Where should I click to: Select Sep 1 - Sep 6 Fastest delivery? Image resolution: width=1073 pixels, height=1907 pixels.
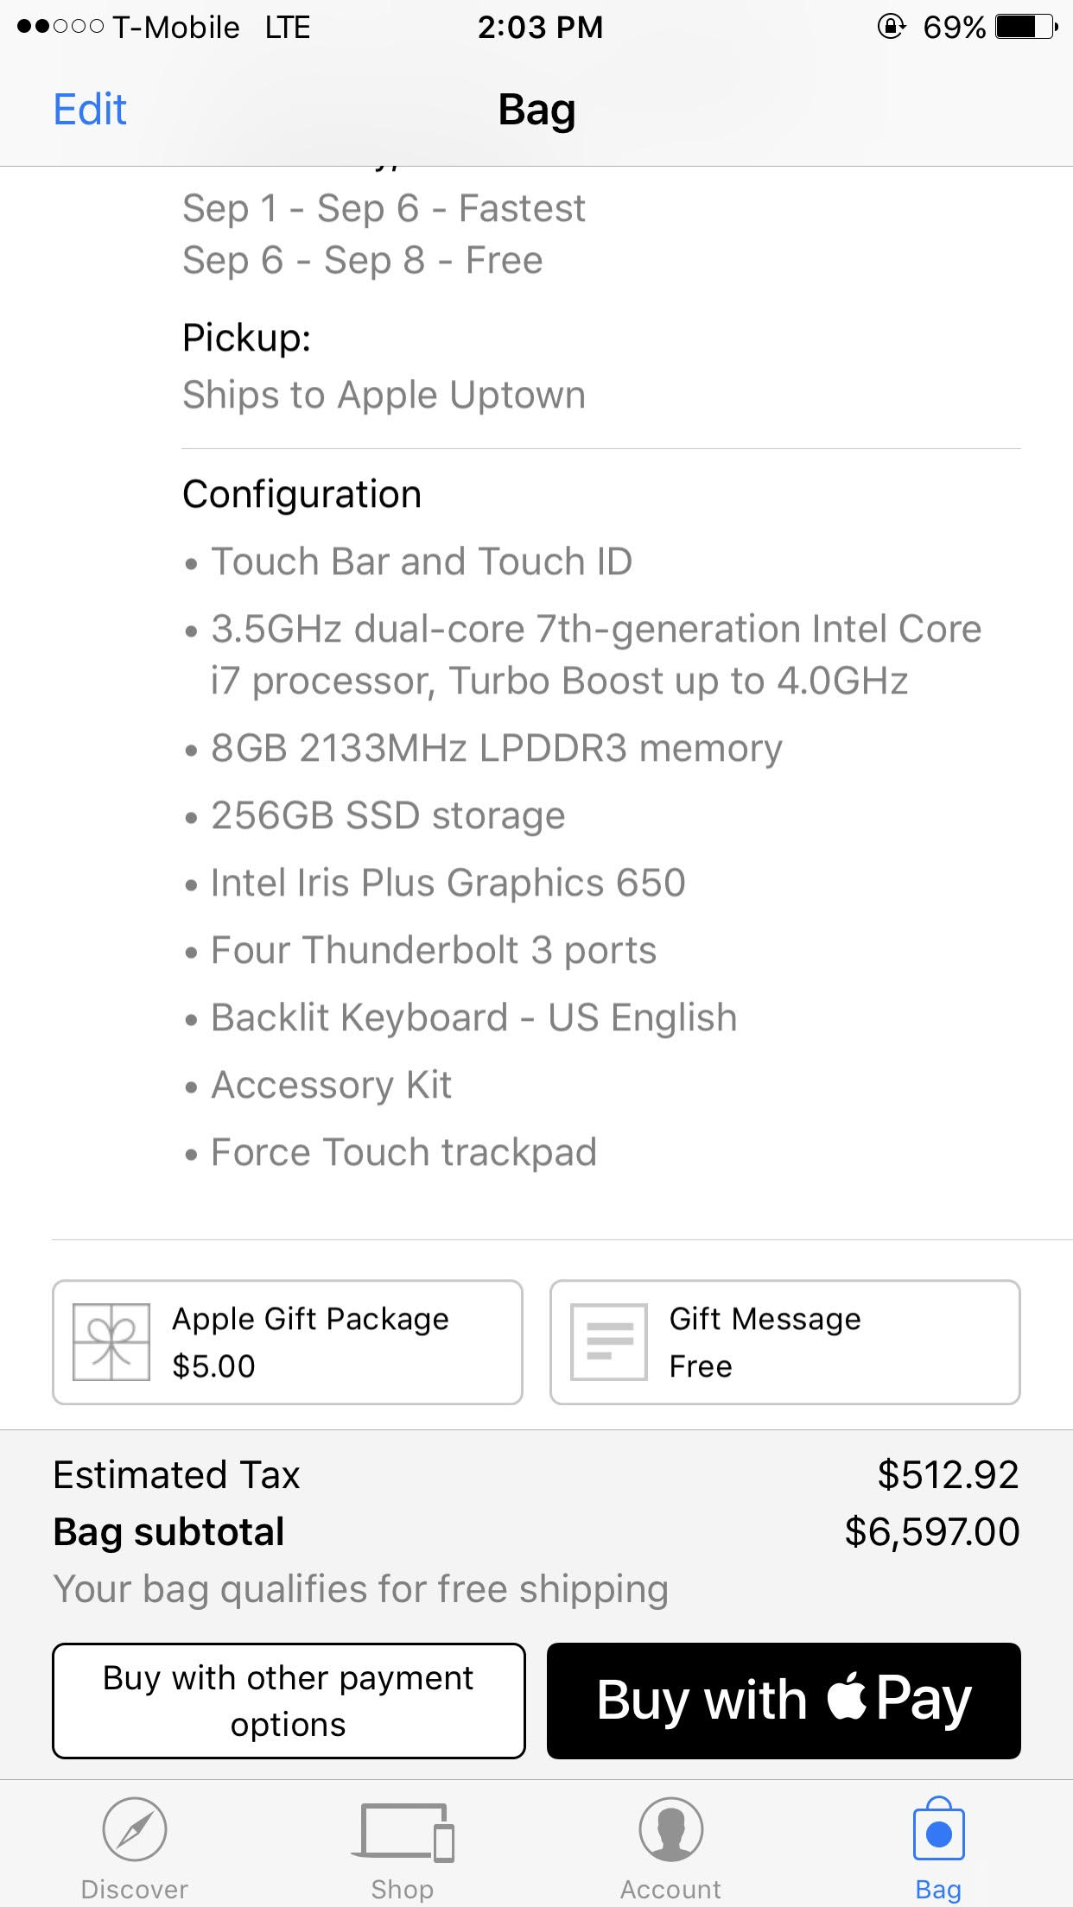click(384, 208)
